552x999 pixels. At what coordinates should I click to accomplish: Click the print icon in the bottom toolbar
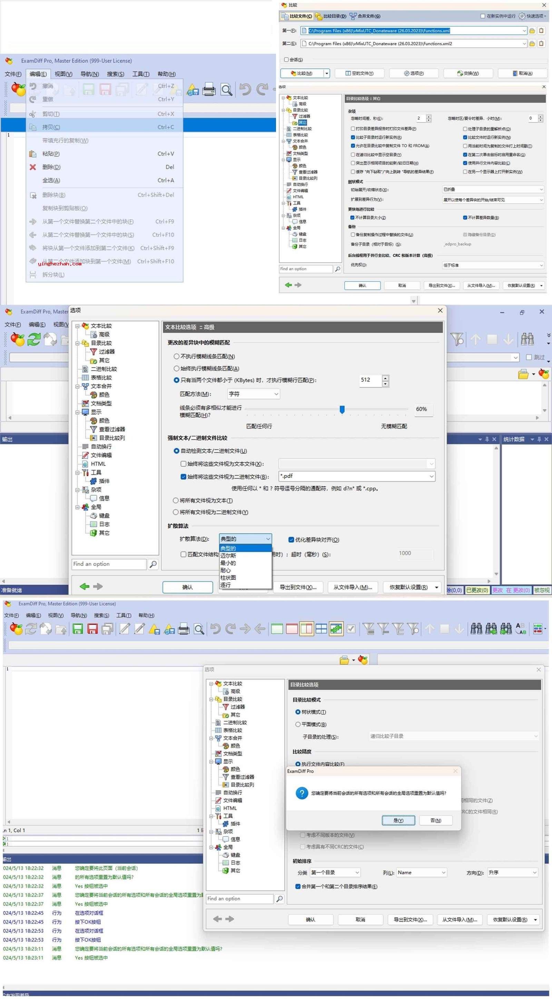pyautogui.click(x=183, y=629)
